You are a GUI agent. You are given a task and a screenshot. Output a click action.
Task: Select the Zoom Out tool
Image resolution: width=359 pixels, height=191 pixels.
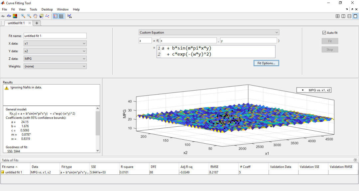pos(29,16)
